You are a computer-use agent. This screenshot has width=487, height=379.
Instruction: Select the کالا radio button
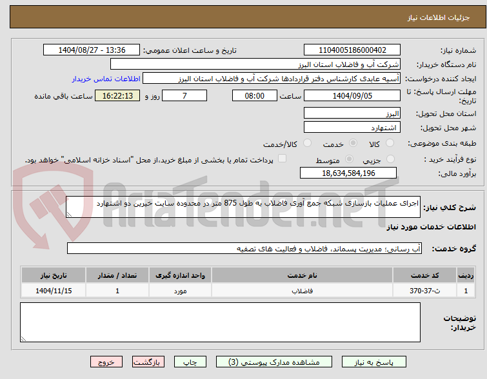[x=390, y=143]
